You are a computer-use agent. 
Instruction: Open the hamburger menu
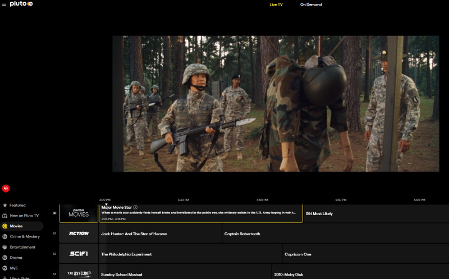(4, 4)
